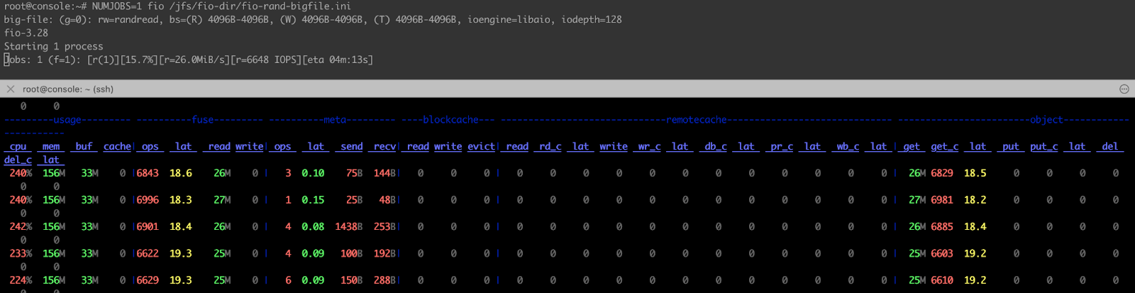Click the cache column header
This screenshot has height=293, width=1135.
(117, 146)
